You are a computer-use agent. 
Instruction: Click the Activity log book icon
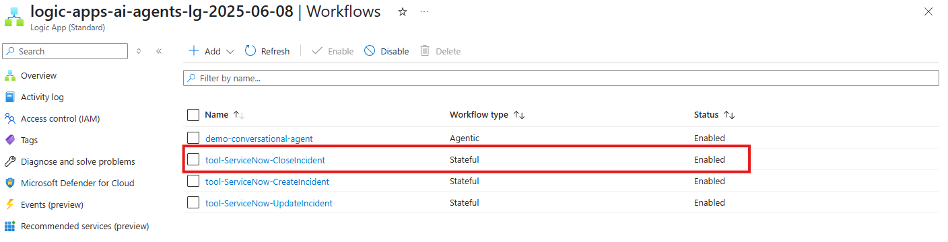pyautogui.click(x=10, y=97)
